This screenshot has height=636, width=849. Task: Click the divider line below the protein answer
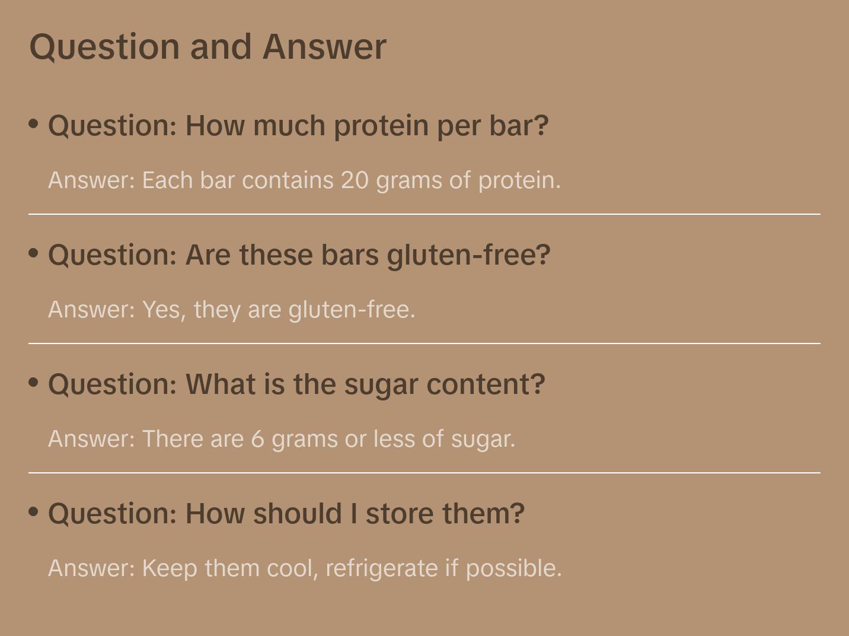425,214
